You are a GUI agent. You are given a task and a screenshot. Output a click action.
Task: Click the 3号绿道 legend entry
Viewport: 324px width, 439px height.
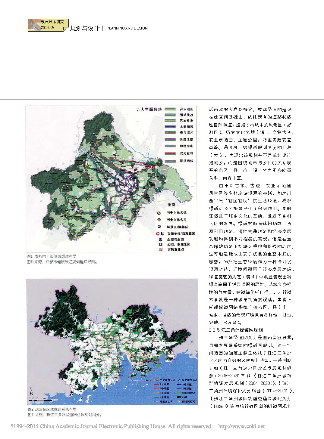click(x=162, y=393)
